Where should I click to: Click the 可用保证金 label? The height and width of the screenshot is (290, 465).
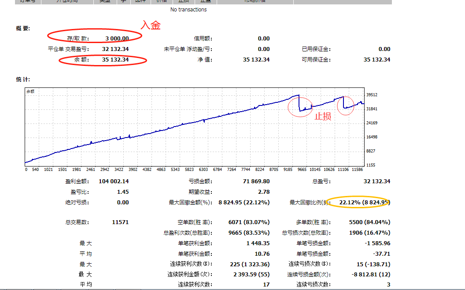316,59
